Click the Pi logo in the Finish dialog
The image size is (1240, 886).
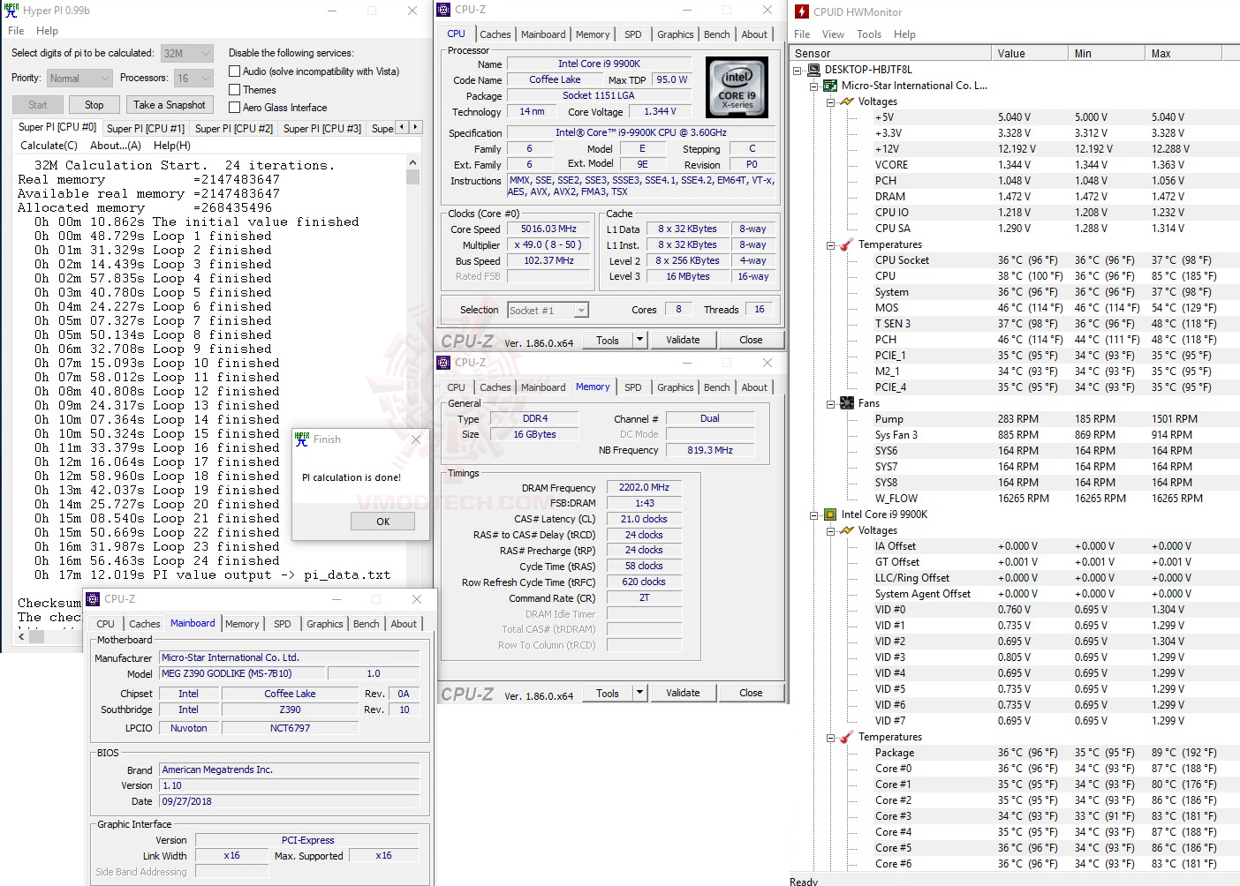click(x=303, y=440)
